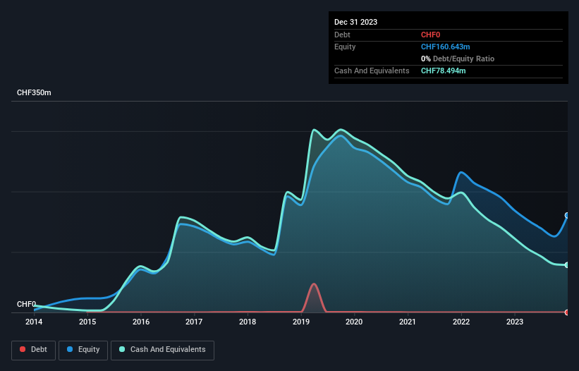Click the 0% Debt/Equity Ratio text

click(x=458, y=59)
